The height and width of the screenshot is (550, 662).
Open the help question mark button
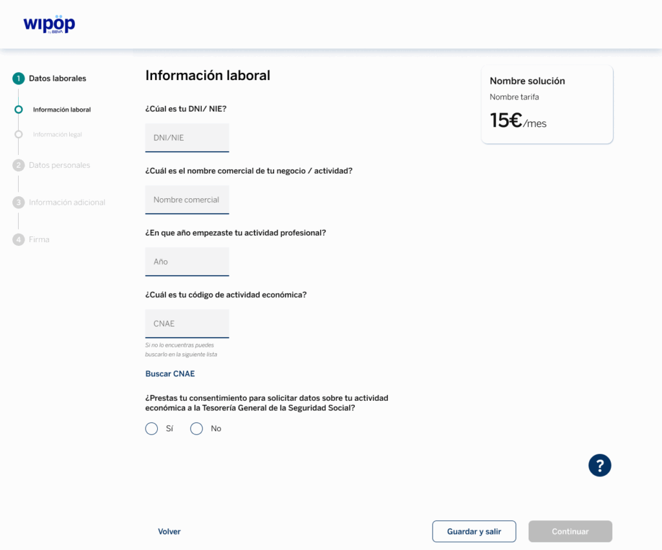(x=599, y=465)
